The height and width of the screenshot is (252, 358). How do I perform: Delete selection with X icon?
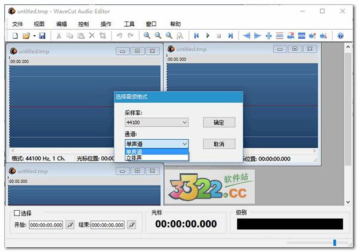pyautogui.click(x=92, y=35)
